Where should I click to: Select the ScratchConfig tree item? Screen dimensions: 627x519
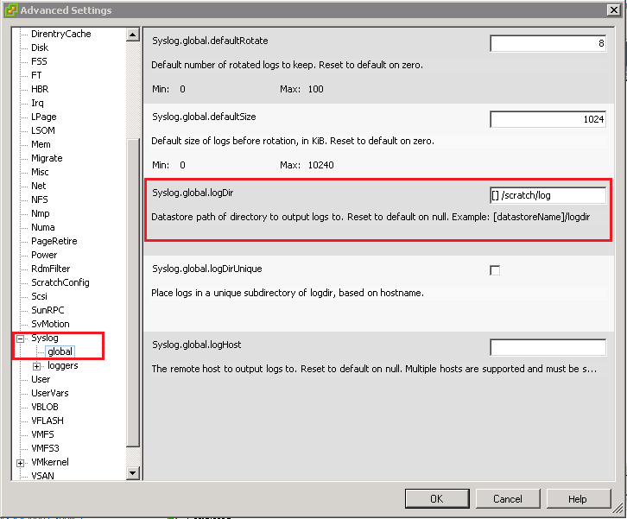point(60,282)
